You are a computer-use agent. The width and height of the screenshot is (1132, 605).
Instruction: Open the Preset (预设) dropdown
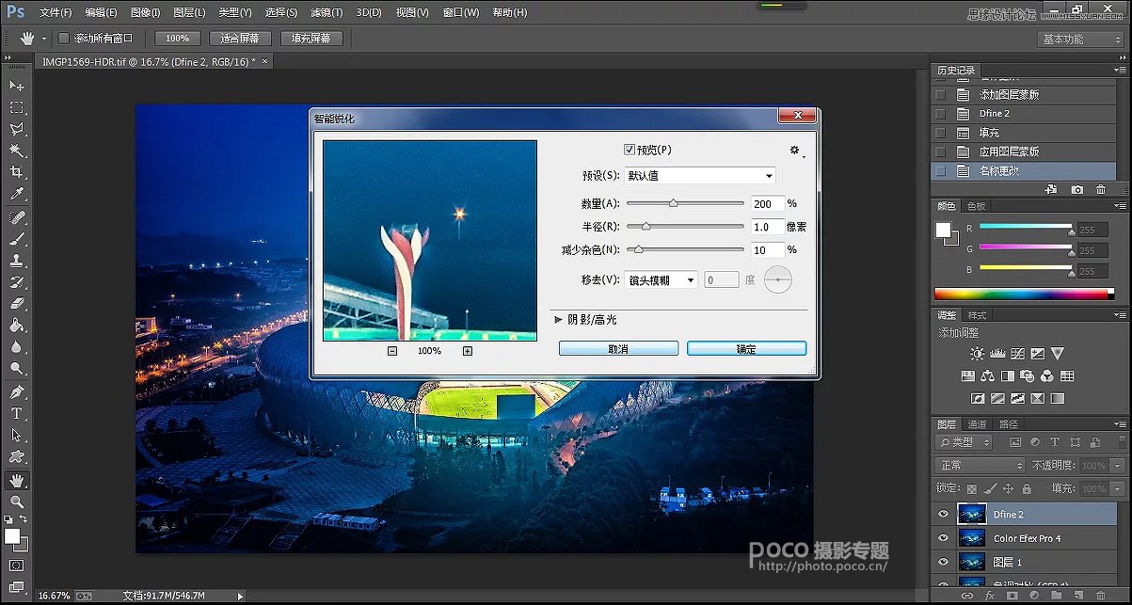[x=700, y=176]
